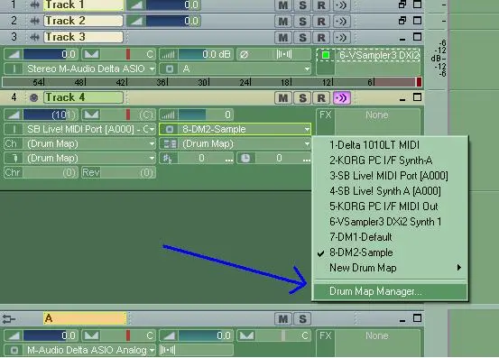Mute Track 4
This screenshot has height=358, width=499.
point(283,98)
